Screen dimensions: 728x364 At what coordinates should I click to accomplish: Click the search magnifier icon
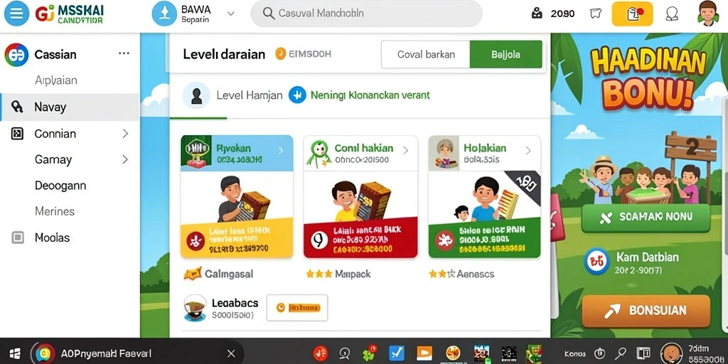click(268, 14)
